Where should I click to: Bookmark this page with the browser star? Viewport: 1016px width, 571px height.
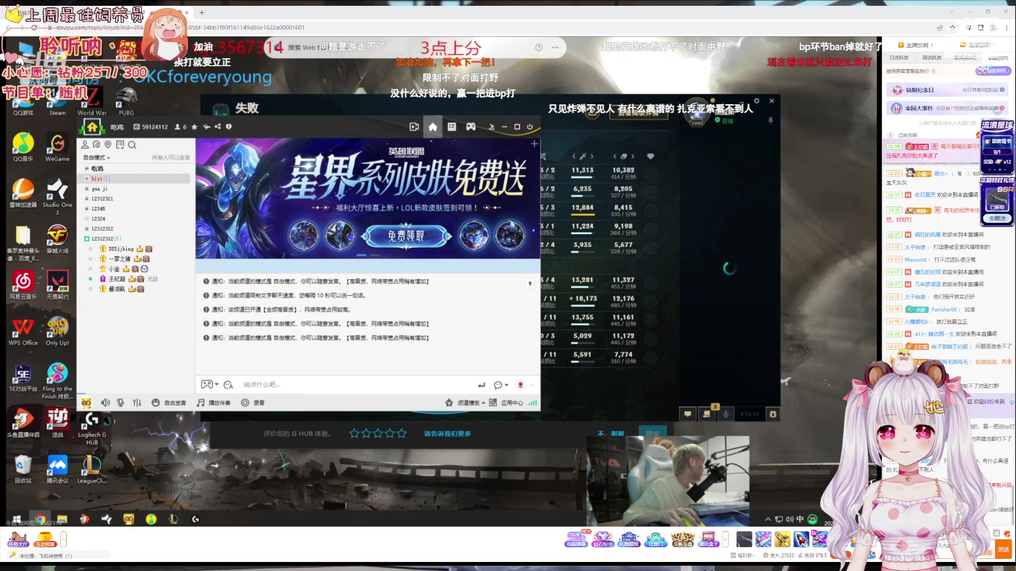click(x=952, y=27)
